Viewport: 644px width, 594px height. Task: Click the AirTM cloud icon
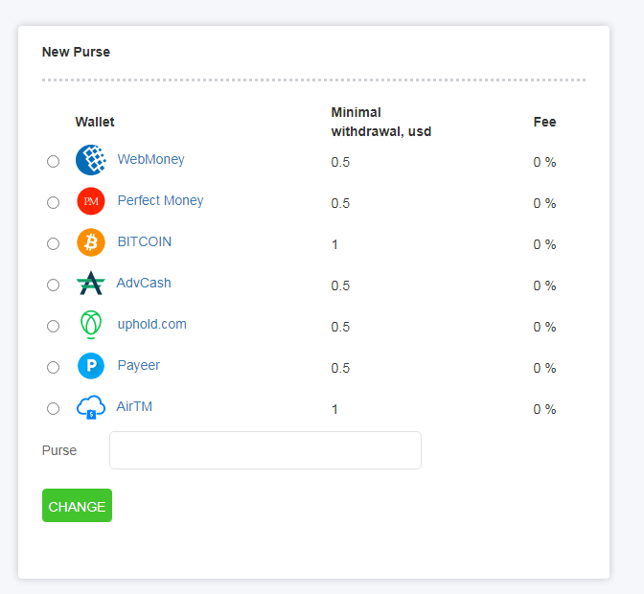point(90,407)
